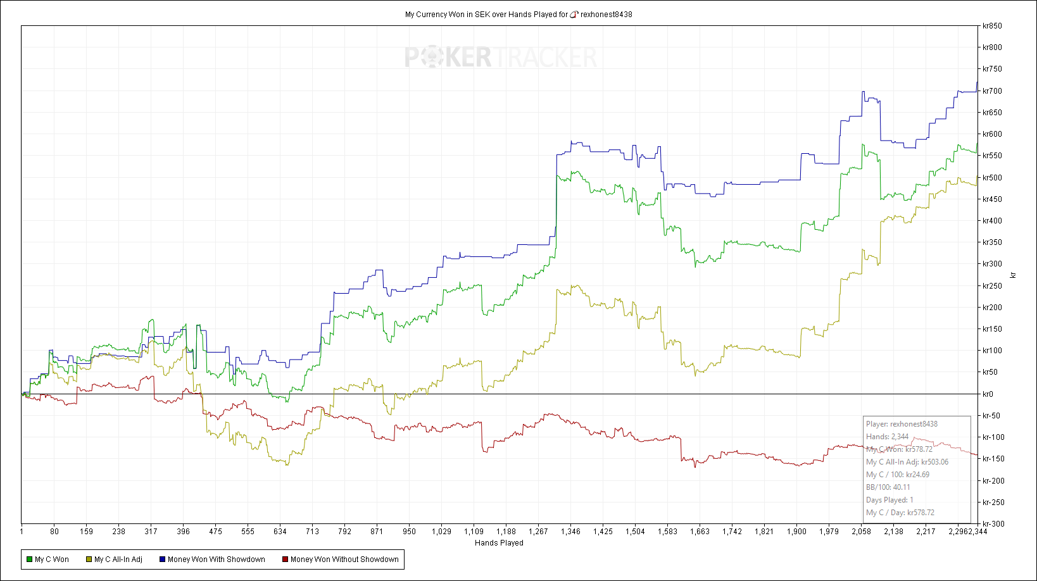The height and width of the screenshot is (581, 1037).
Task: Click player name 'rexhonest8438' in the chart title
Action: [606, 15]
